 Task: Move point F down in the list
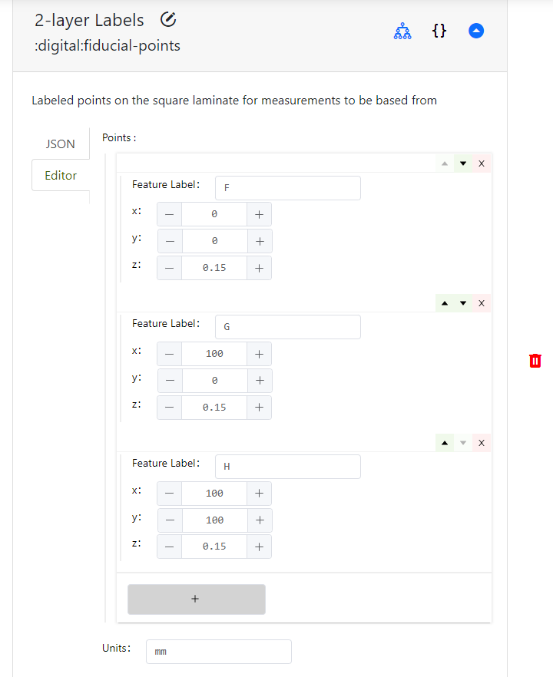[463, 163]
